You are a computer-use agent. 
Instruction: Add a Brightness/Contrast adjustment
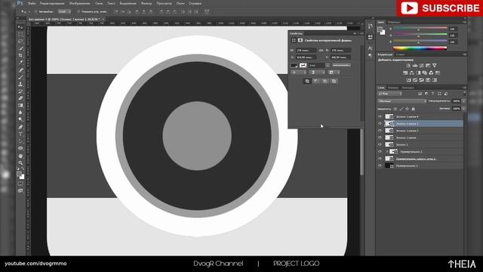click(x=408, y=66)
